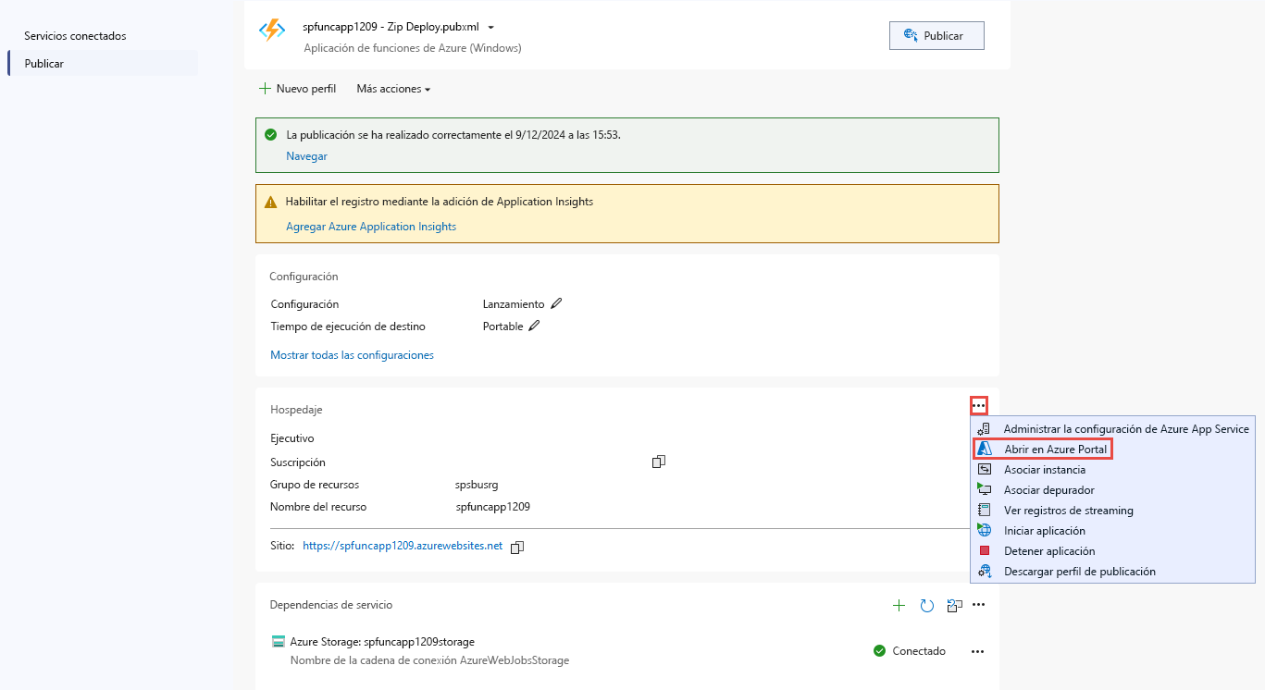Image resolution: width=1265 pixels, height=690 pixels.
Task: Click Azure Storage: spfuncapp1209storage text
Action: pos(382,641)
